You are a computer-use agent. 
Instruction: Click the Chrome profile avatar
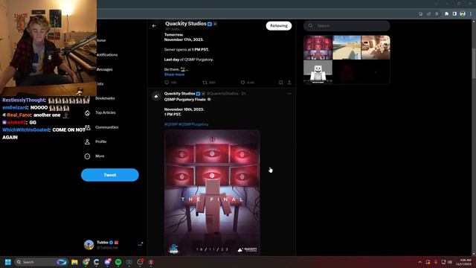tap(463, 13)
